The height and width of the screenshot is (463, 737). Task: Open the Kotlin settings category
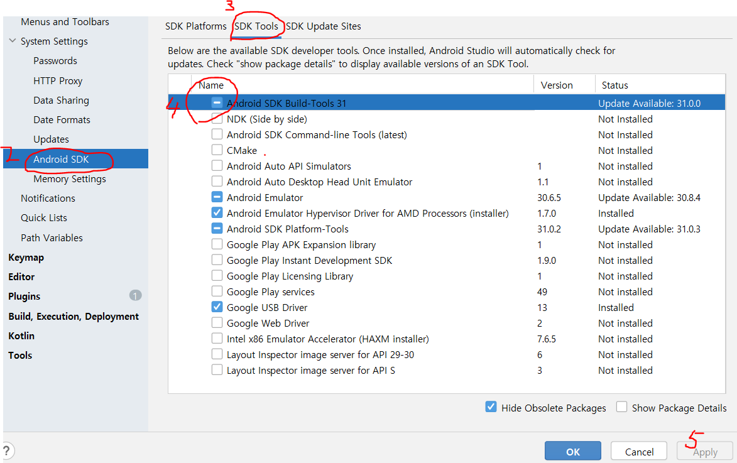pyautogui.click(x=21, y=335)
